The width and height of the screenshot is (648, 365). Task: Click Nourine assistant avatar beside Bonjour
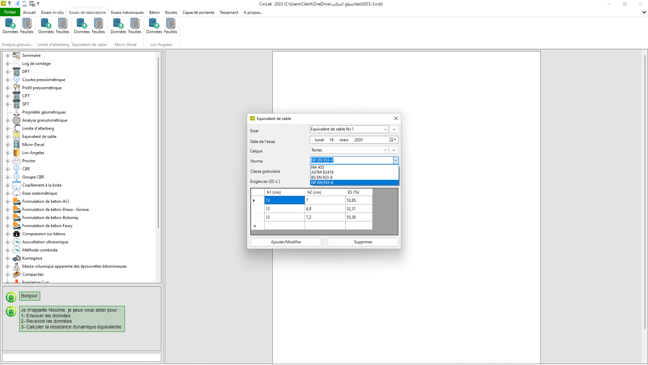(x=11, y=297)
